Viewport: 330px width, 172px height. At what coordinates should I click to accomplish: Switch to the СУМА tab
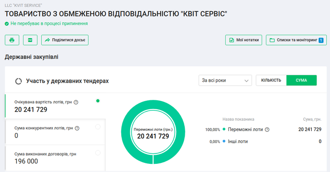[301, 80]
